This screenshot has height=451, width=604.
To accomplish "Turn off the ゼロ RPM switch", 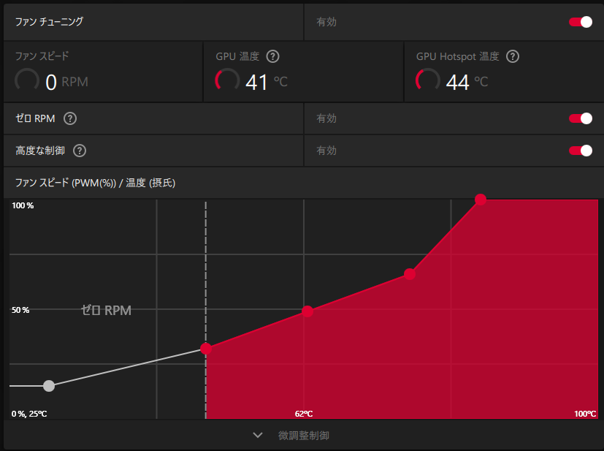I will pyautogui.click(x=581, y=118).
